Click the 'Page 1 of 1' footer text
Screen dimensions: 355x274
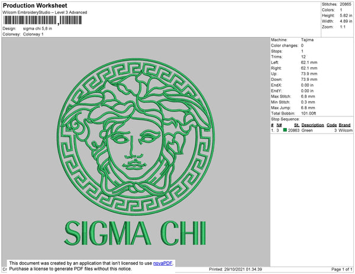[x=342, y=269]
